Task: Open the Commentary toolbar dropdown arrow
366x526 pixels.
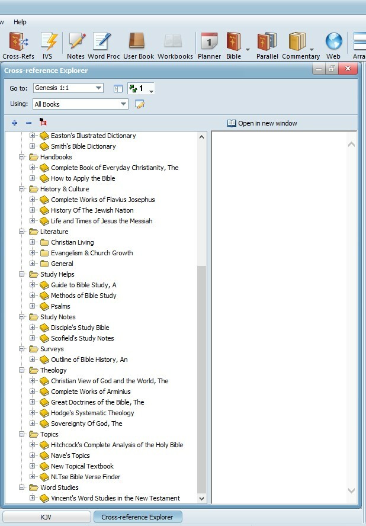Action: pos(312,50)
